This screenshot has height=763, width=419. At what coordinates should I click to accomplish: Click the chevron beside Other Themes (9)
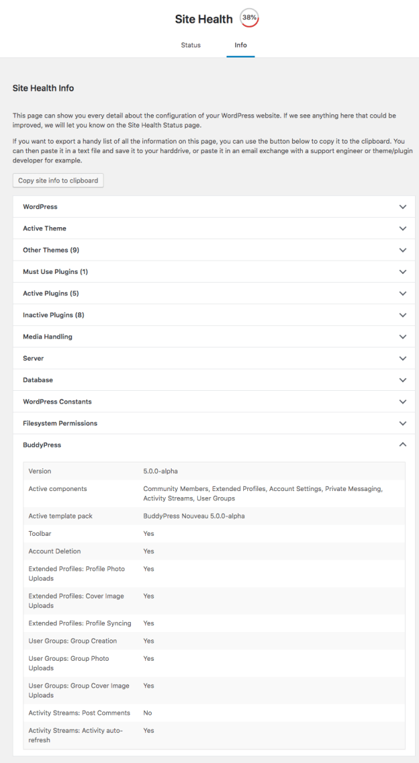tap(402, 250)
